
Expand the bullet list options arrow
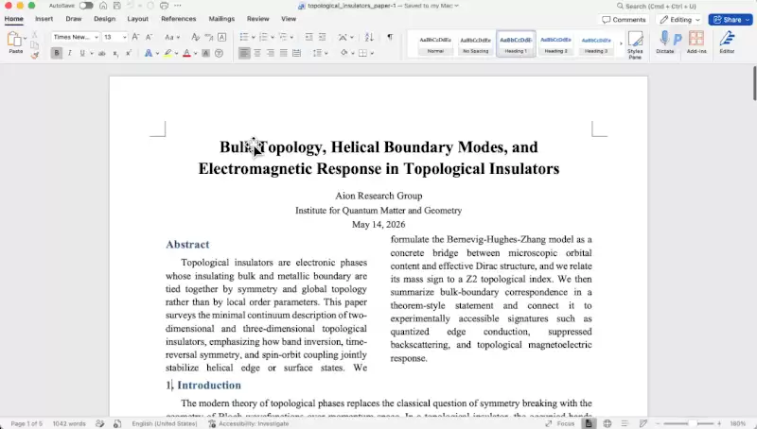254,38
